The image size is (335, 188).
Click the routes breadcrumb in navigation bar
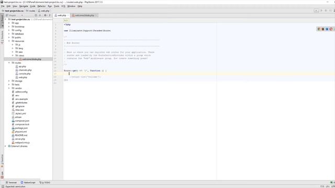pos(31,10)
